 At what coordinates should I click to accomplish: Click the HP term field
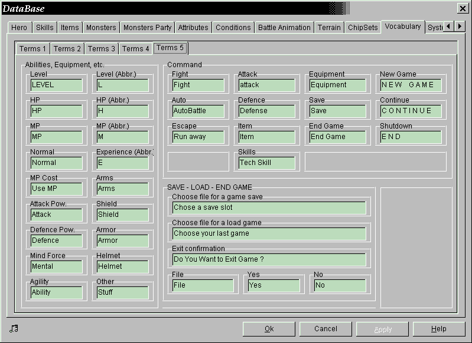click(56, 111)
